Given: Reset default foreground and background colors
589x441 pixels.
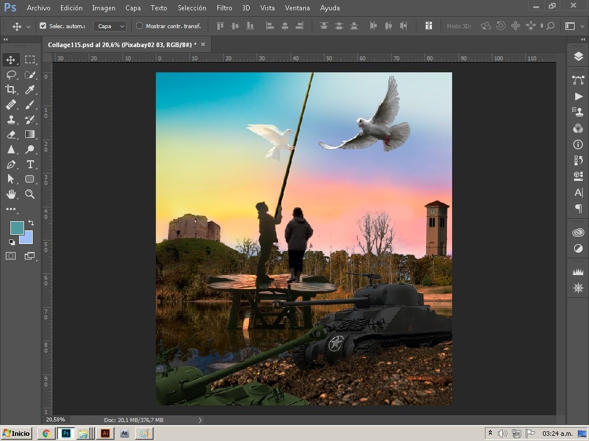Looking at the screenshot, I should pyautogui.click(x=12, y=242).
